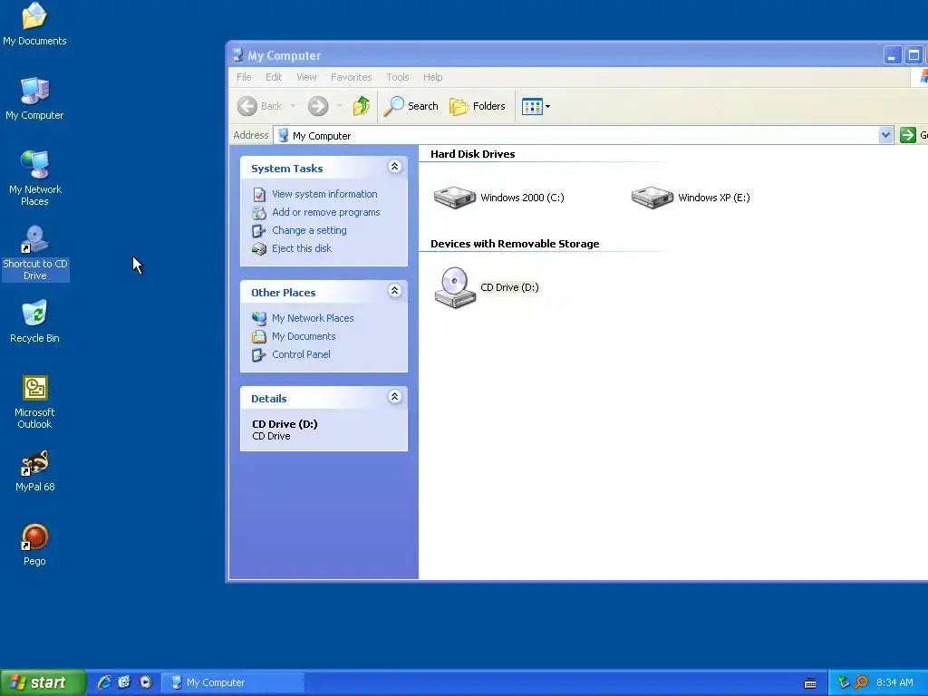Select My Network Places desktop icon
This screenshot has width=928, height=696.
34,178
